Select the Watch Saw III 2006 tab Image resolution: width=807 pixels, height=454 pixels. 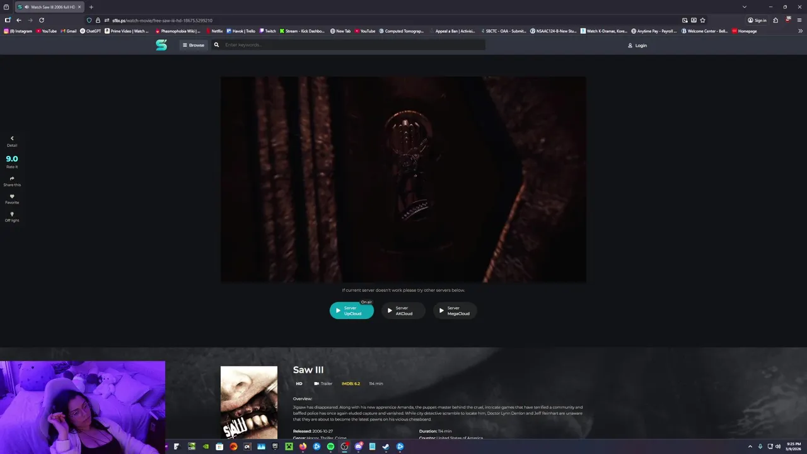[x=49, y=7]
